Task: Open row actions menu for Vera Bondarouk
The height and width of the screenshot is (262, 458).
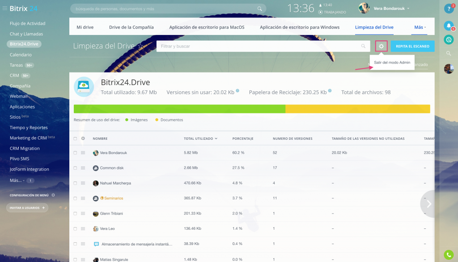Action: [83, 153]
